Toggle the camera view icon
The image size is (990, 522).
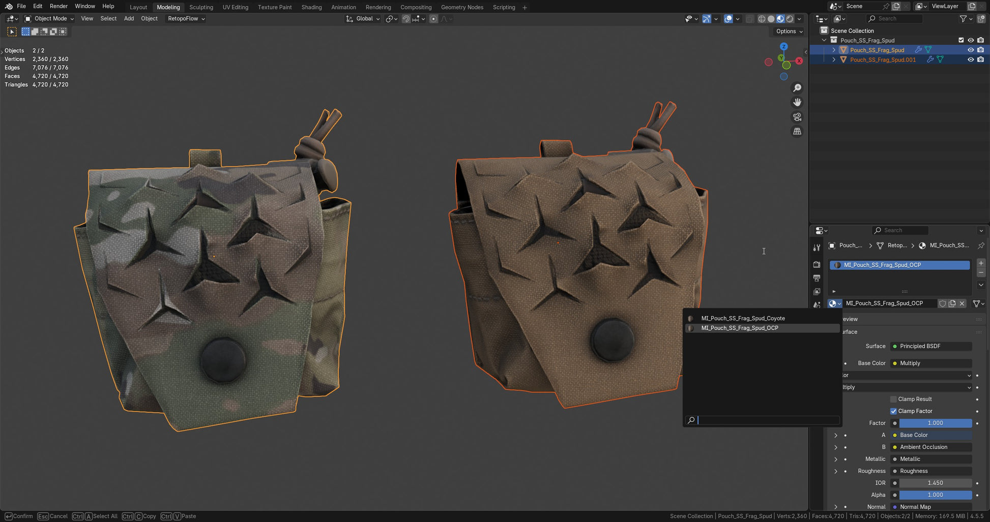click(x=797, y=117)
